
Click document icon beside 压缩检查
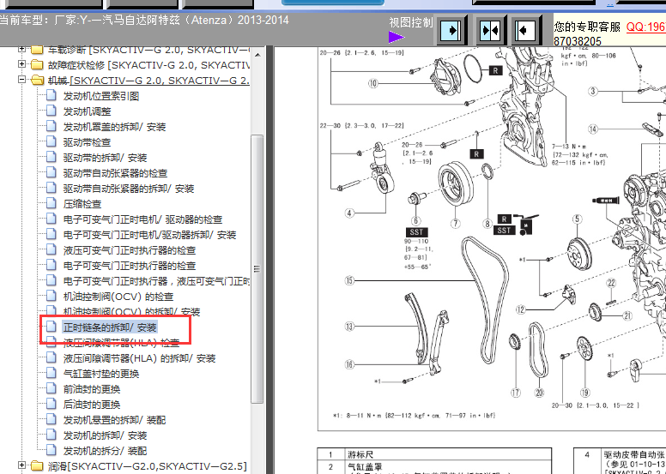click(x=51, y=203)
